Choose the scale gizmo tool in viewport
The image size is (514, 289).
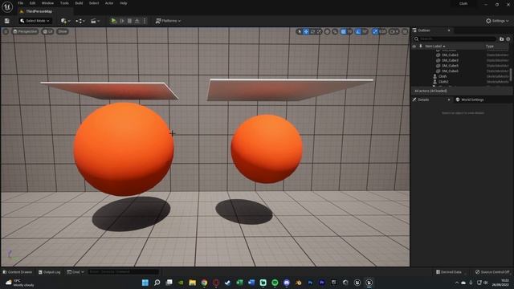[319, 31]
